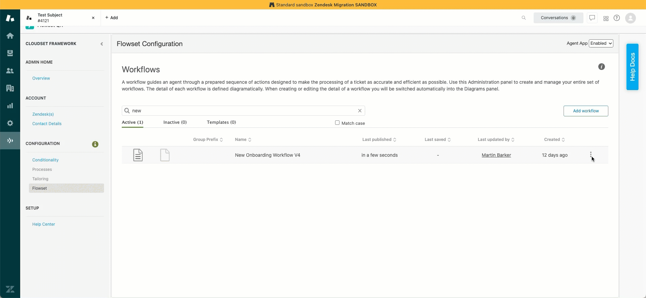Collapse the Cloudset Framework side panel
Screen dimensions: 646x298
coord(102,44)
